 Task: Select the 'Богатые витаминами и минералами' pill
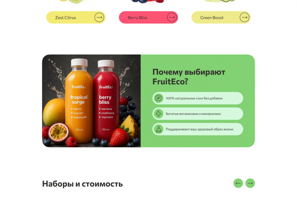[198, 114]
